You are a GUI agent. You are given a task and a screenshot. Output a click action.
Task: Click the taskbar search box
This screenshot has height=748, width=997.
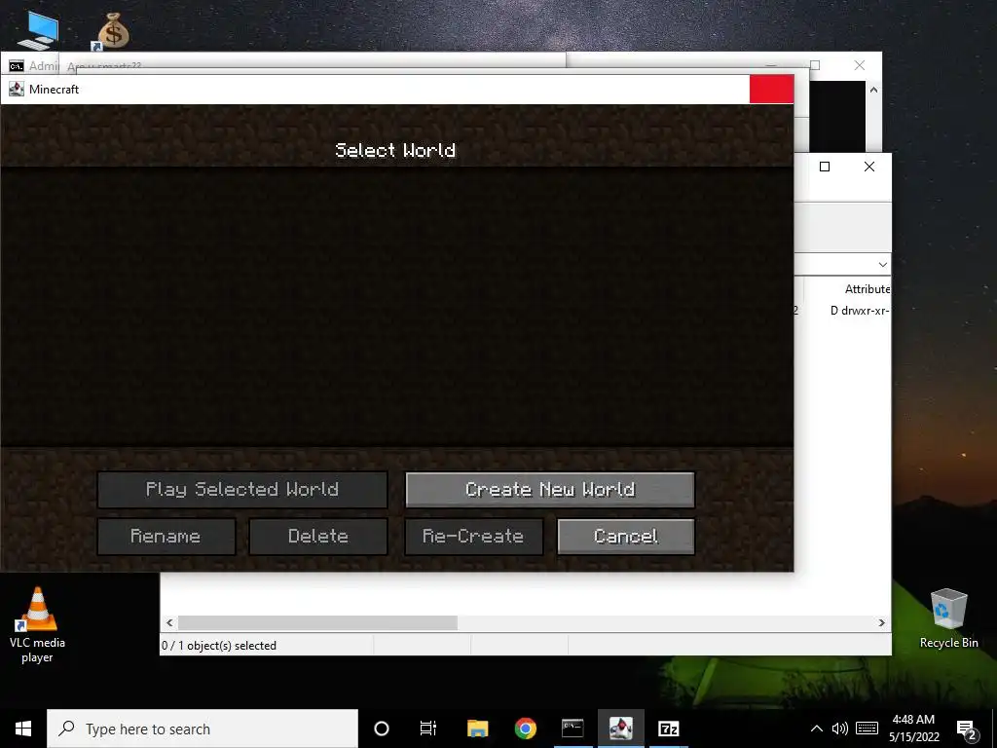203,729
